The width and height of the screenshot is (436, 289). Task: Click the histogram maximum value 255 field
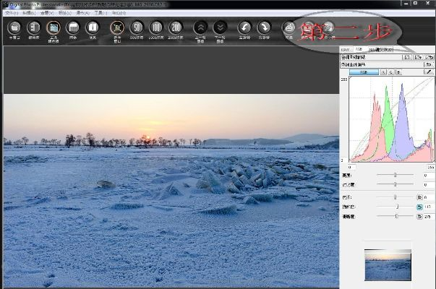[430, 167]
